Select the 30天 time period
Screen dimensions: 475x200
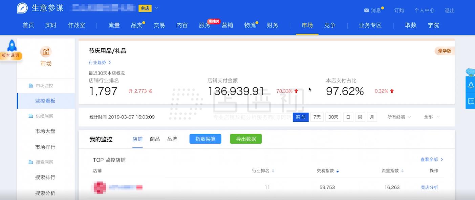click(x=333, y=117)
